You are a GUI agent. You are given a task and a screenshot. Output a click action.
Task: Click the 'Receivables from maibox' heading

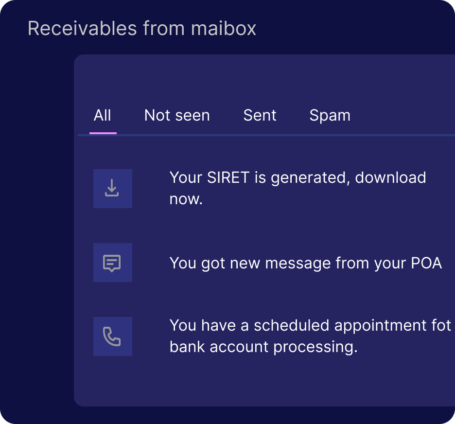coord(142,28)
